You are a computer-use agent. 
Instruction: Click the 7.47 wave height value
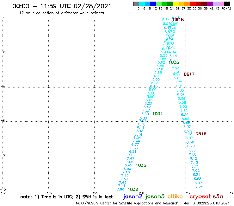[131, 158]
